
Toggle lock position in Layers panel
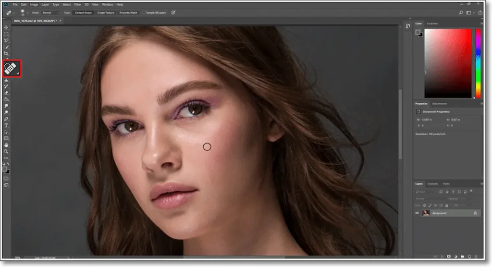click(435, 206)
